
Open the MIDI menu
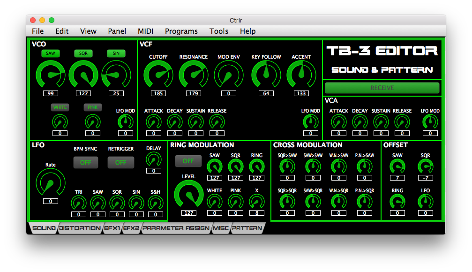tap(146, 31)
